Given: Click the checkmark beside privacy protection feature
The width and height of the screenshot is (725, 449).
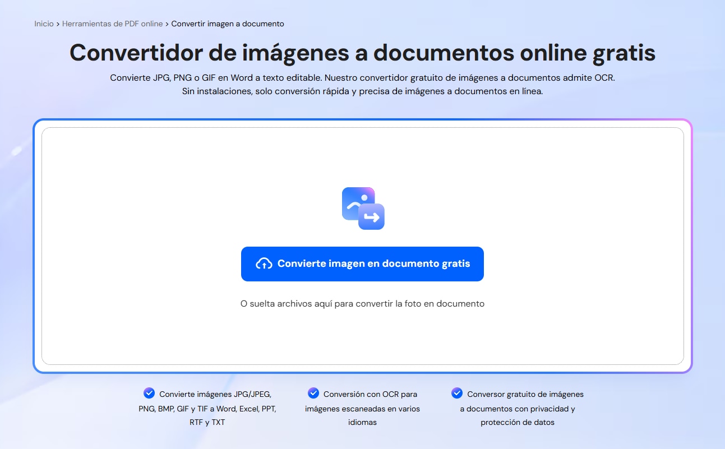Looking at the screenshot, I should pyautogui.click(x=457, y=393).
